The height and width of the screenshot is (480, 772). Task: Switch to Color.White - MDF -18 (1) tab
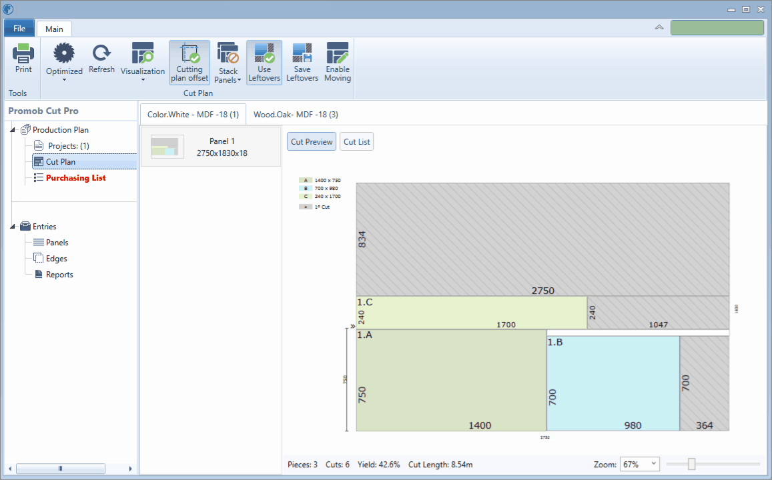193,114
